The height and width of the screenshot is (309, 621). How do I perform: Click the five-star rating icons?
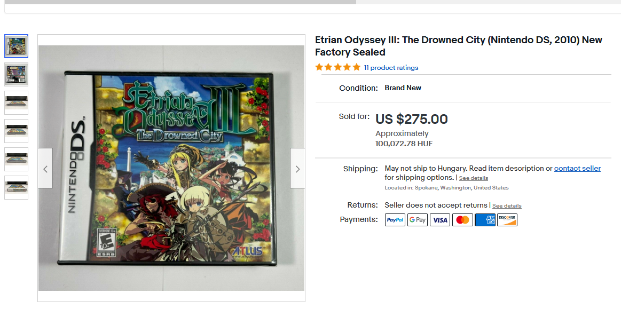tap(337, 67)
